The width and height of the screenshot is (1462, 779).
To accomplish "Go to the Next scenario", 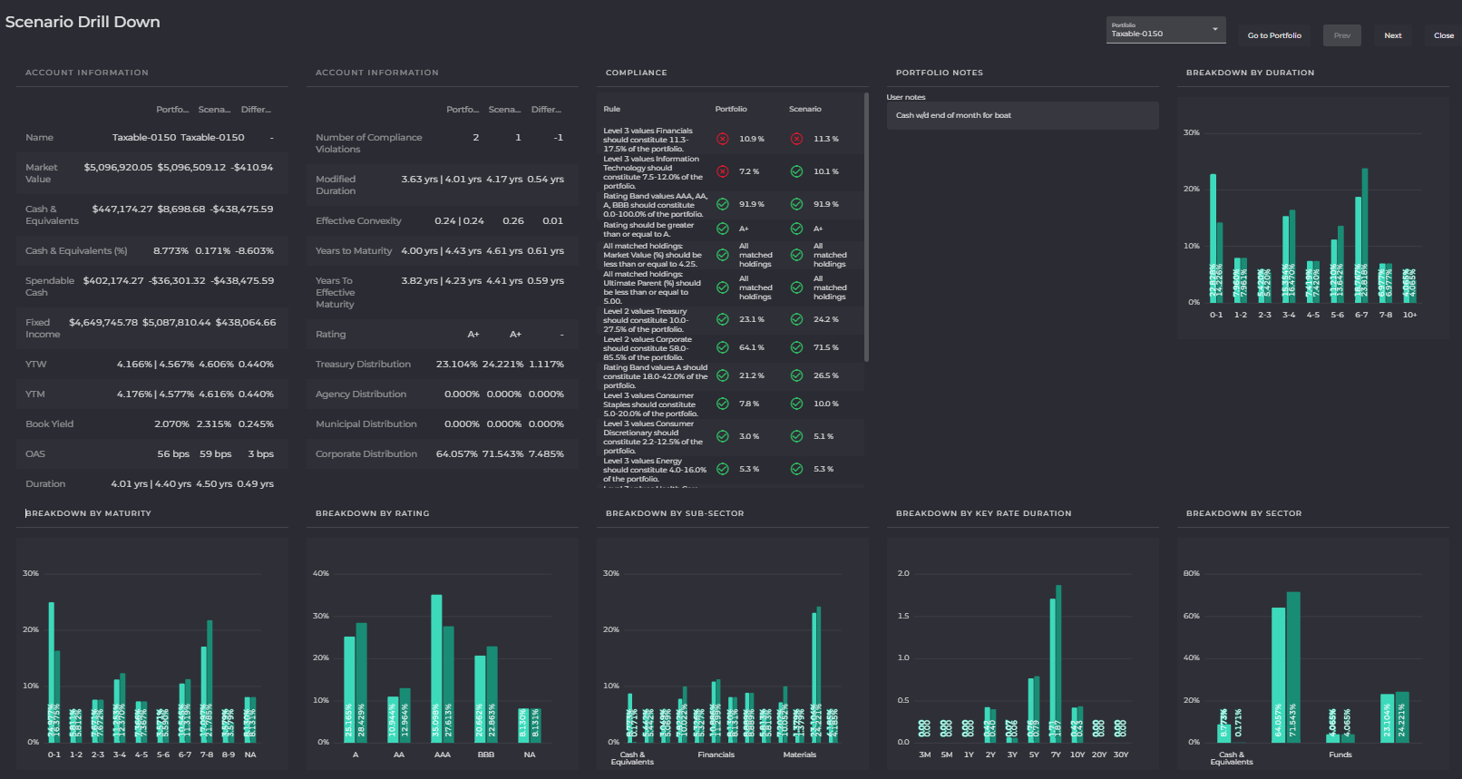I will [x=1393, y=35].
